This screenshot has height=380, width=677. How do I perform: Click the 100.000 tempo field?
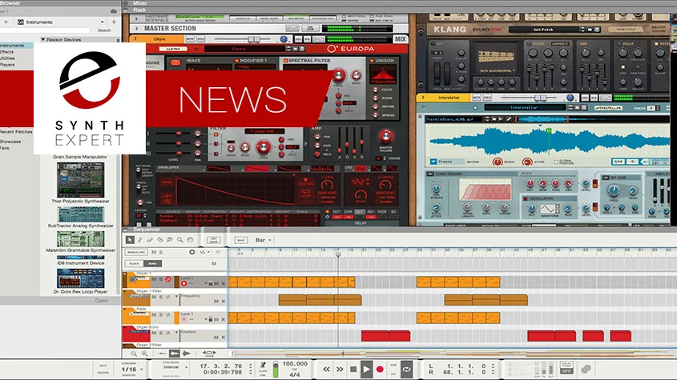coord(295,364)
